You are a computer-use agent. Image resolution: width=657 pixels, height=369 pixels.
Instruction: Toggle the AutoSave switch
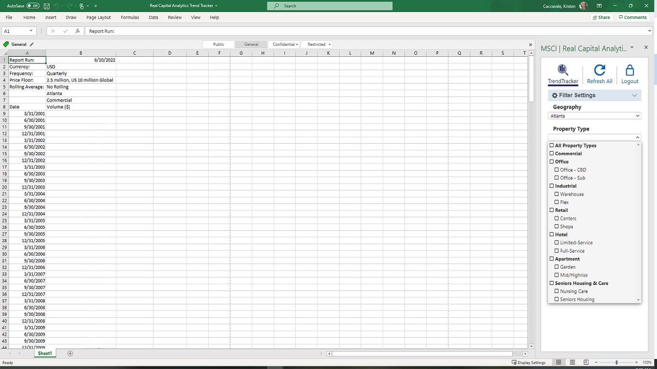[x=33, y=6]
